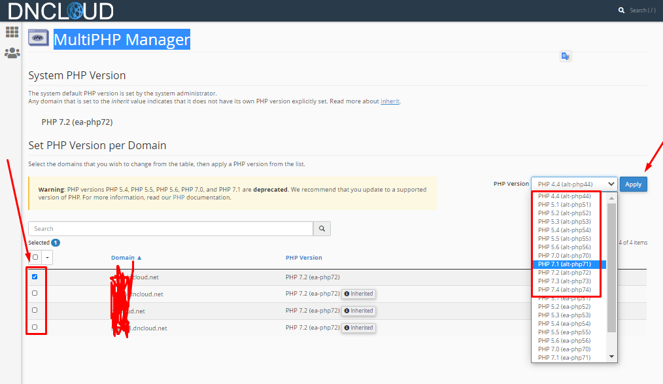Click Inherited badge in fourth domain row
Image resolution: width=663 pixels, height=384 pixels.
pyautogui.click(x=358, y=328)
